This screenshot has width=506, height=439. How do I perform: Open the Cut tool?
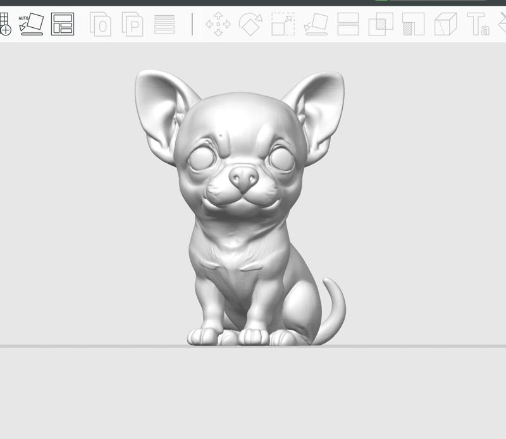[348, 24]
